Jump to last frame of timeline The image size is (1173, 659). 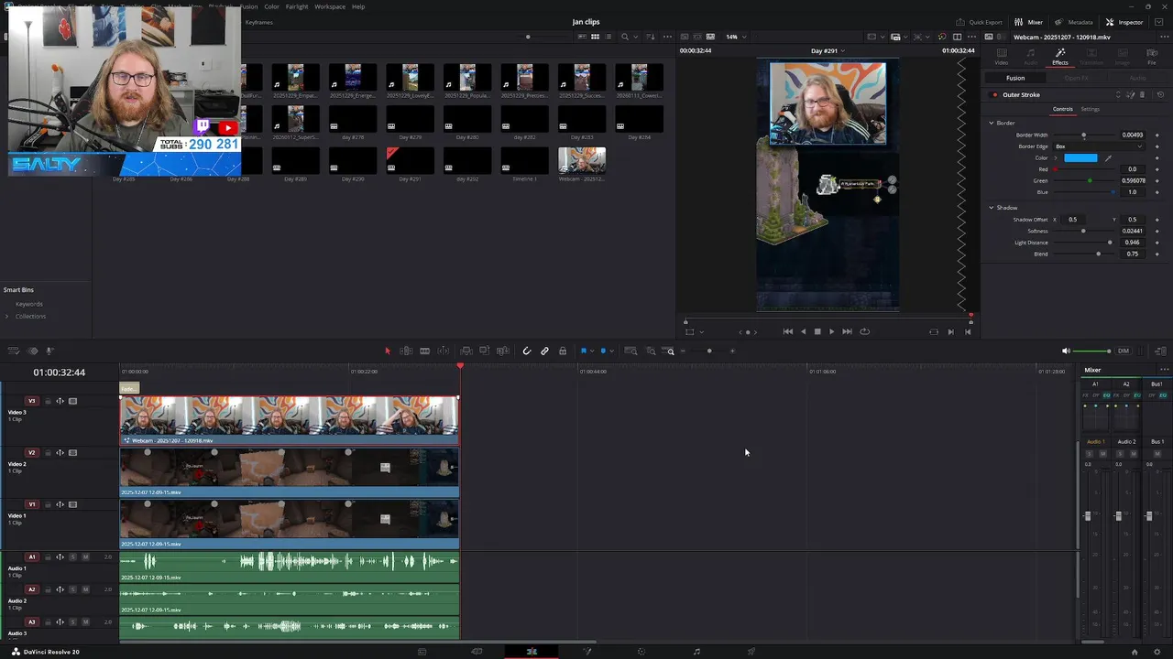(847, 331)
